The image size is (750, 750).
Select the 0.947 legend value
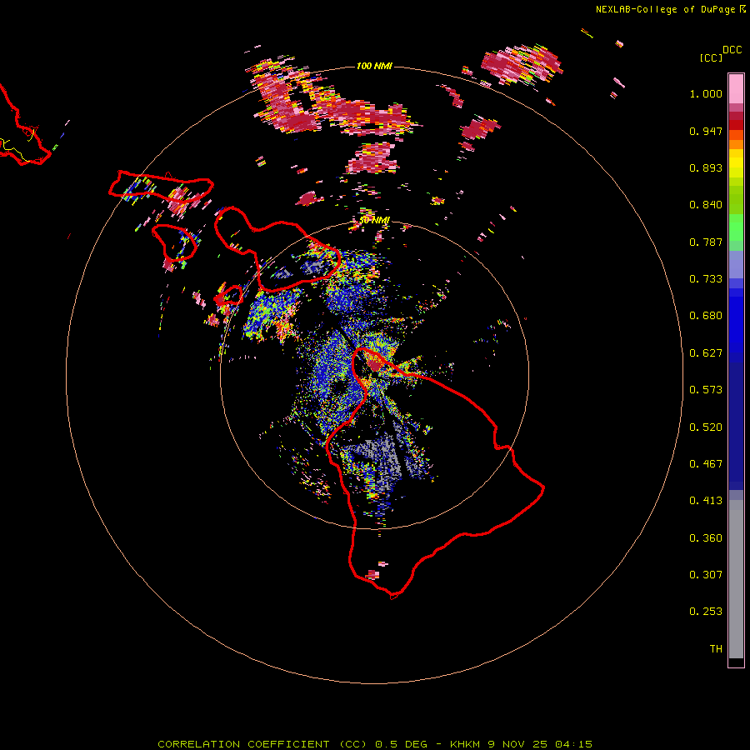click(x=706, y=131)
